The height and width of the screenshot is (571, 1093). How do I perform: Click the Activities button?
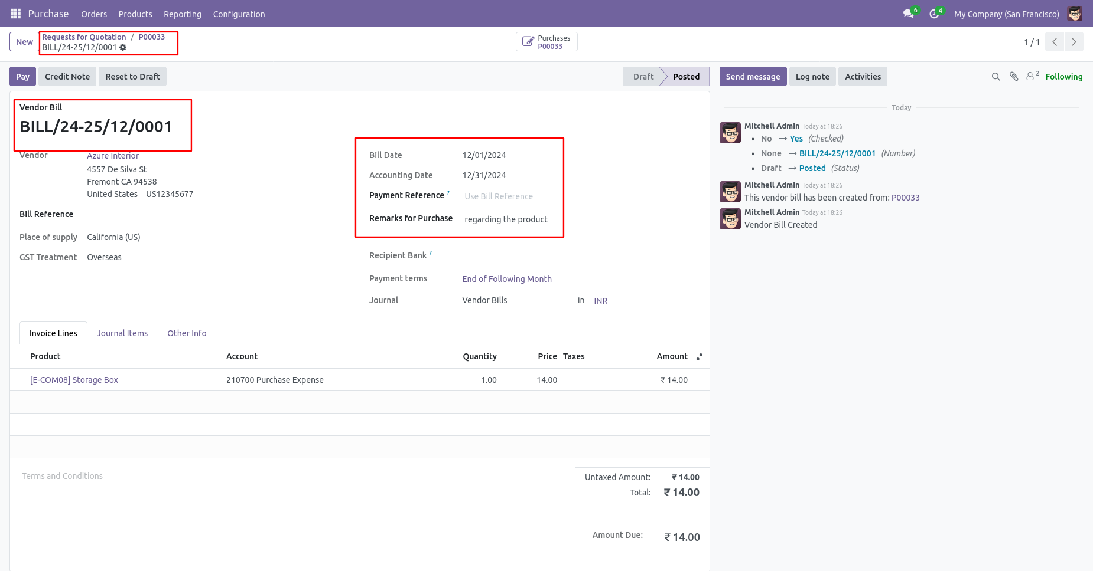coord(863,77)
